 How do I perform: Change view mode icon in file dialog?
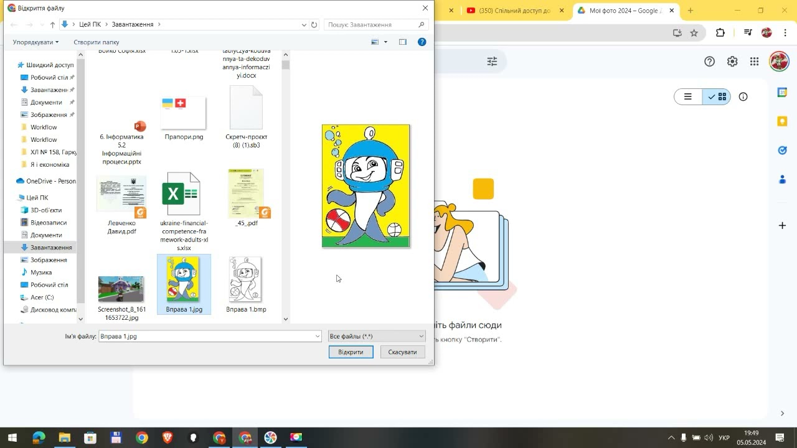pyautogui.click(x=375, y=42)
